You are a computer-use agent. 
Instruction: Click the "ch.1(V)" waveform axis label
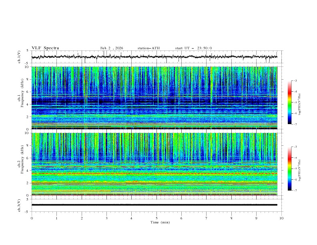pos(19,57)
